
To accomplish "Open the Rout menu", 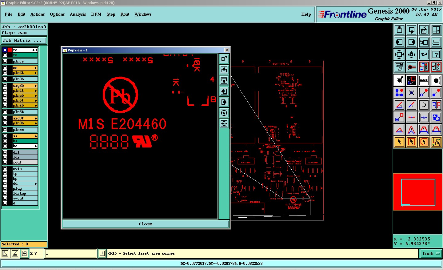I will tap(125, 14).
